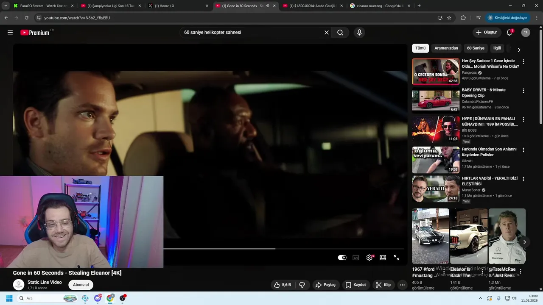
Task: Create content with Oluştur button
Action: 487,33
